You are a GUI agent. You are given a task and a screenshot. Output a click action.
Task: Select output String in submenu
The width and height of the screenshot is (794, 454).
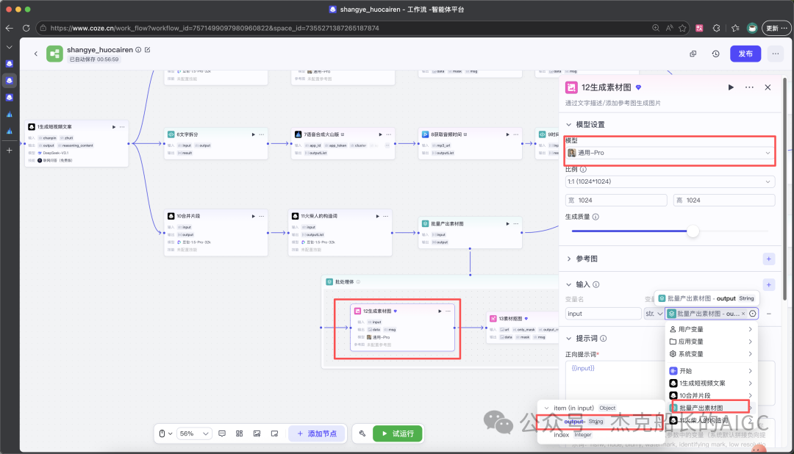pos(600,422)
